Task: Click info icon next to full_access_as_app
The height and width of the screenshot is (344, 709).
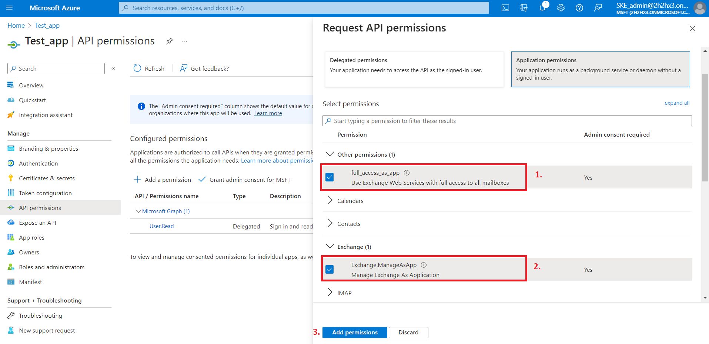Action: tap(407, 173)
